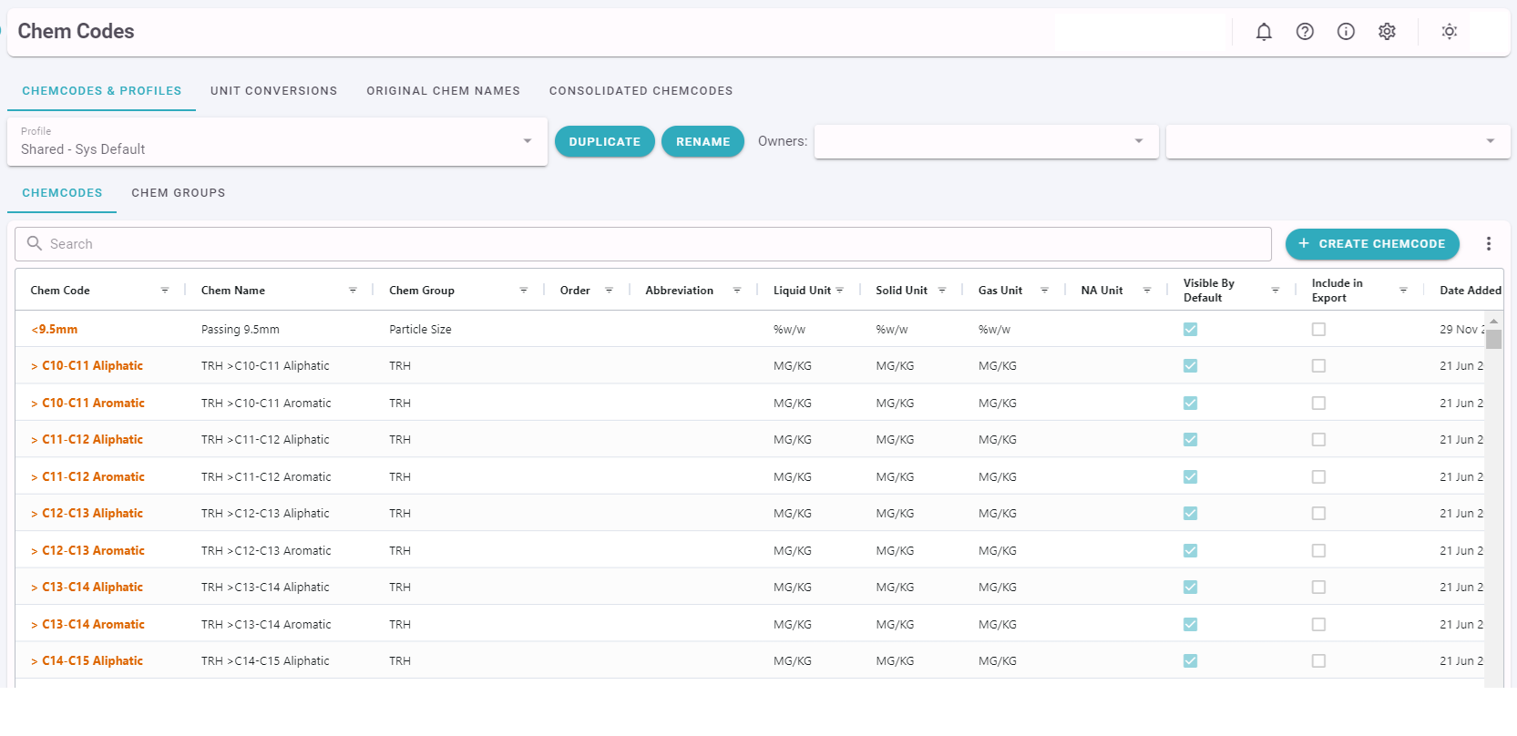Click the Rename button
The width and height of the screenshot is (1517, 736).
(x=702, y=141)
